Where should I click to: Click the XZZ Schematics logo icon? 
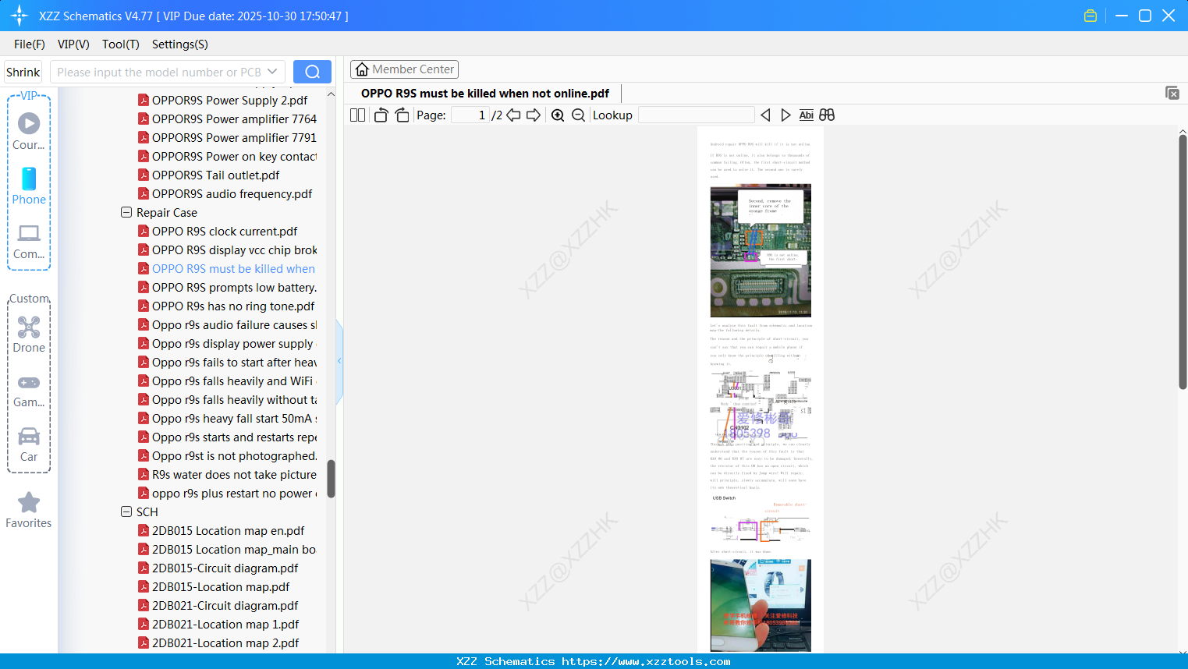pyautogui.click(x=20, y=16)
